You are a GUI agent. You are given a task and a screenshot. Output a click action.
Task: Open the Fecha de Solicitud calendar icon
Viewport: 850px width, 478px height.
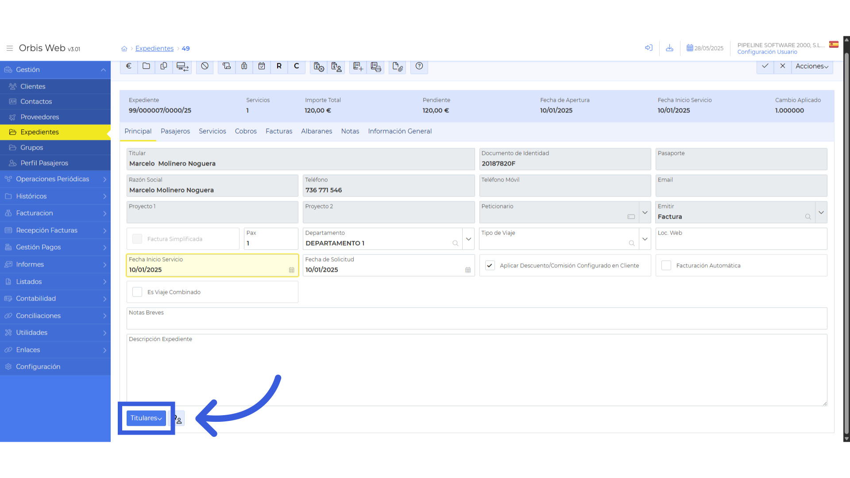pyautogui.click(x=468, y=270)
